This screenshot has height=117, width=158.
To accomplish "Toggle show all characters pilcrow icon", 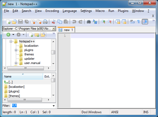I will coord(138,22).
